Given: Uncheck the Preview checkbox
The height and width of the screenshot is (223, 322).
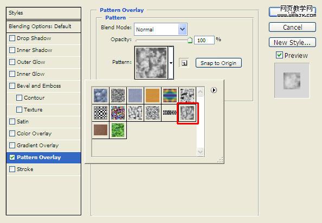Looking at the screenshot, I should point(279,55).
